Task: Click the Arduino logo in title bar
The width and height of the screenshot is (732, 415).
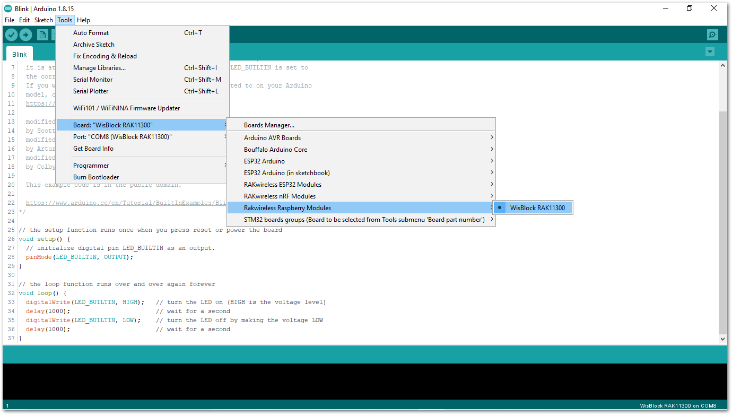Action: coord(8,8)
